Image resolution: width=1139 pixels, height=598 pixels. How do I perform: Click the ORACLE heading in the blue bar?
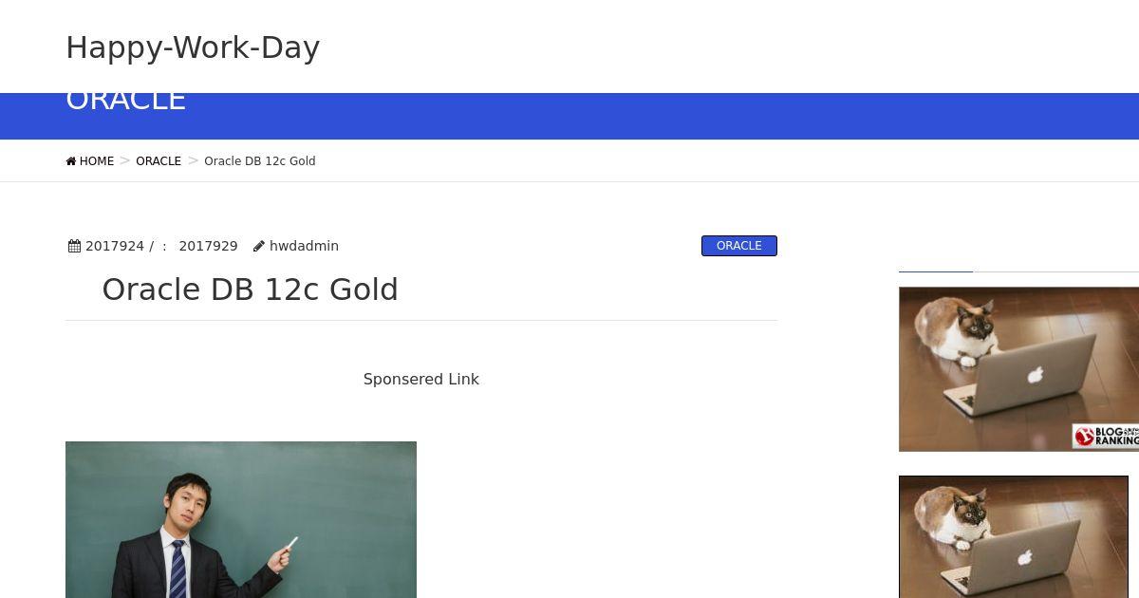click(125, 101)
